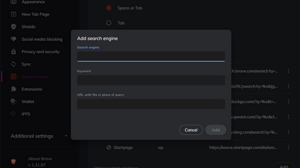
Task: Click the brave.com/search URL text
Action: [255, 71]
